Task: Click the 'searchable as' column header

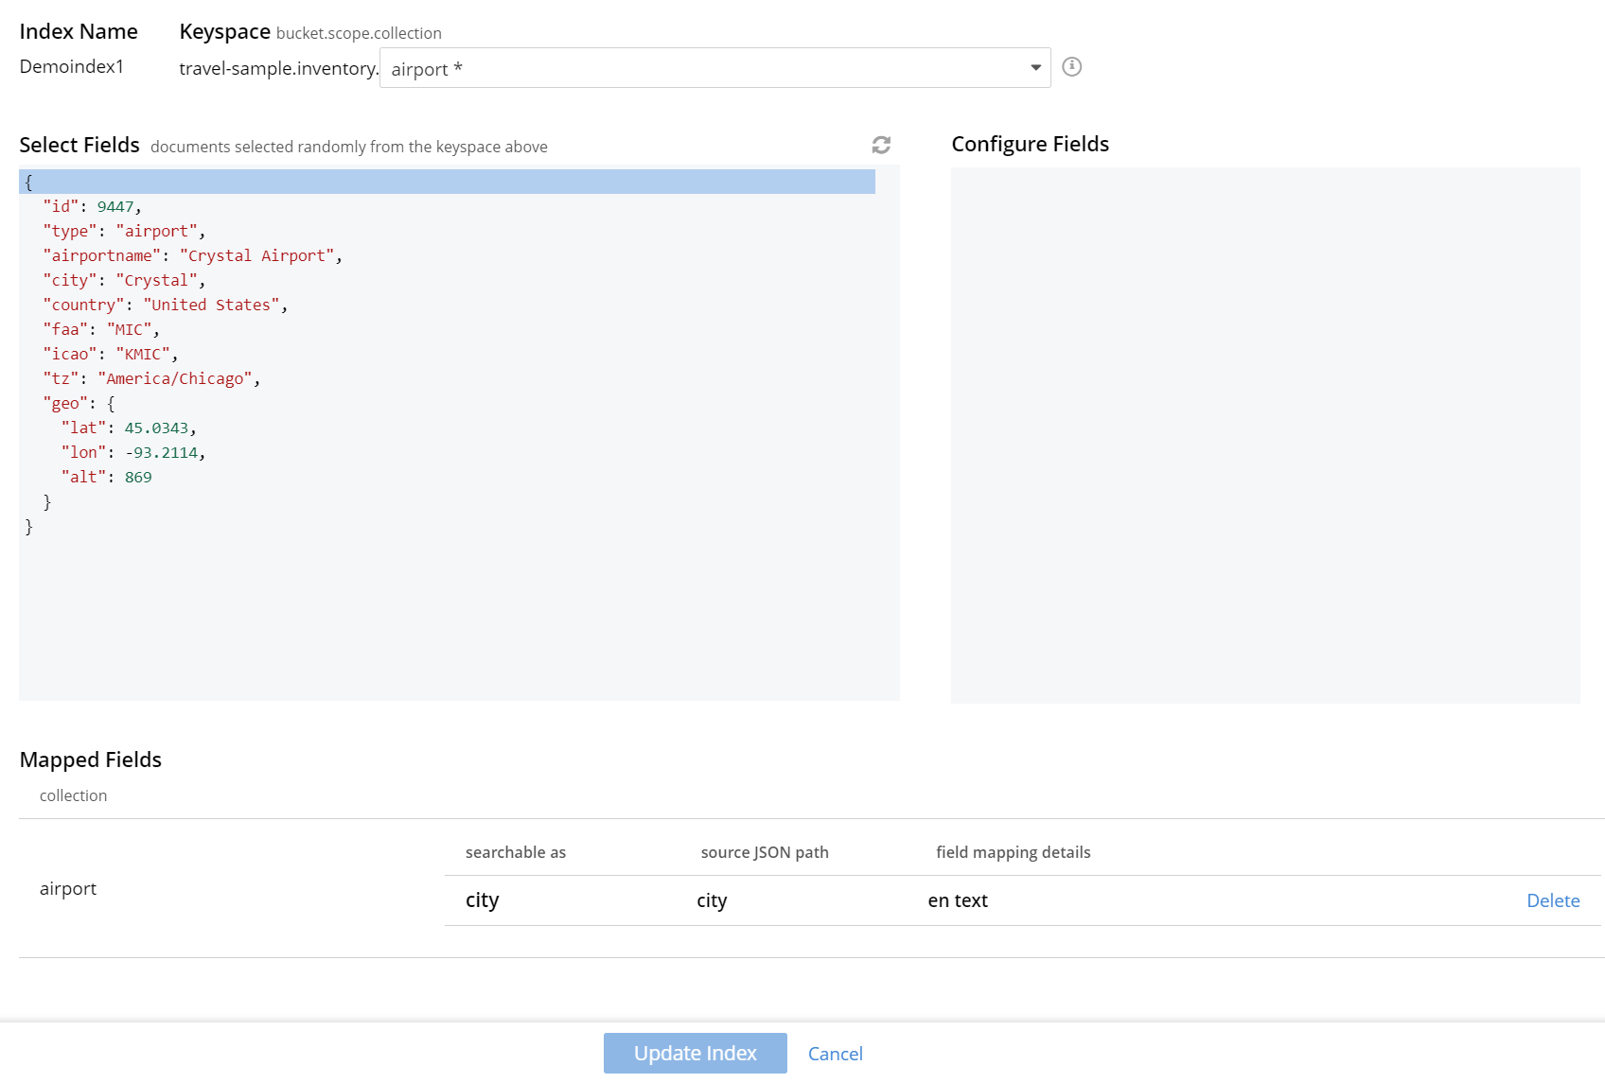Action: (x=516, y=852)
